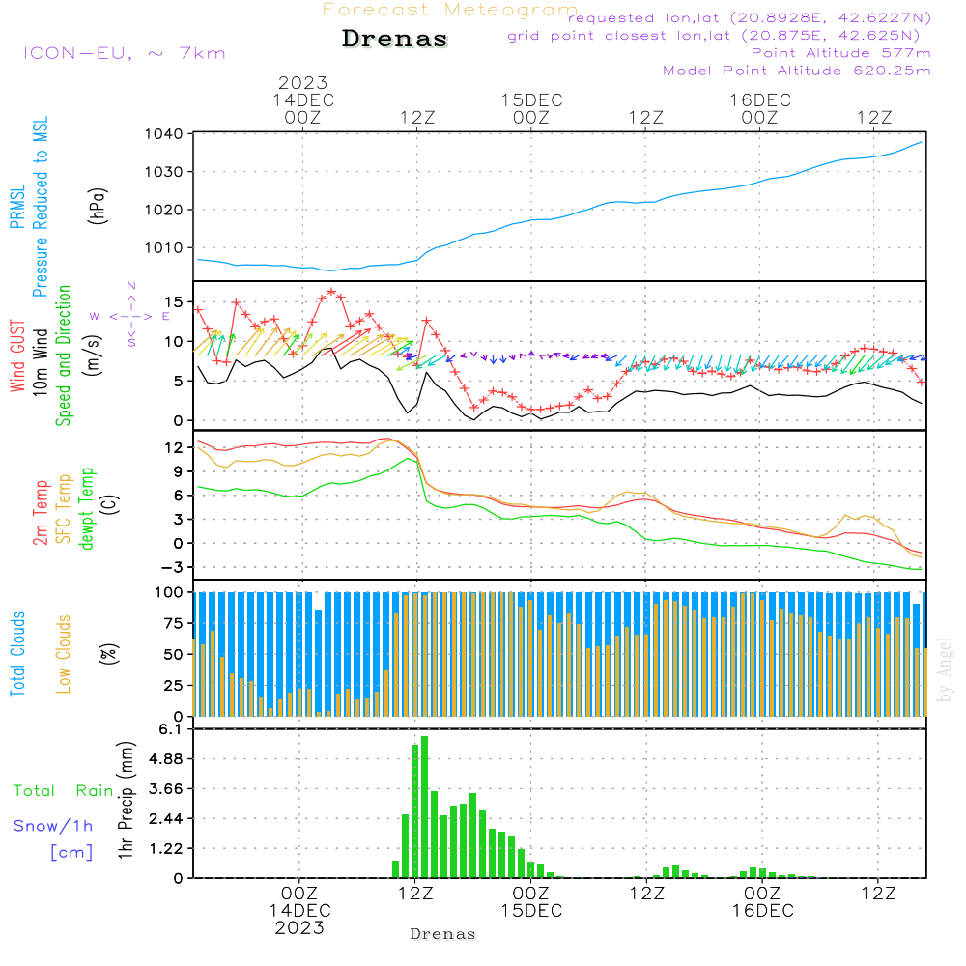Click the '10m Wind' legend label
Image resolution: width=966 pixels, height=966 pixels.
click(x=40, y=362)
